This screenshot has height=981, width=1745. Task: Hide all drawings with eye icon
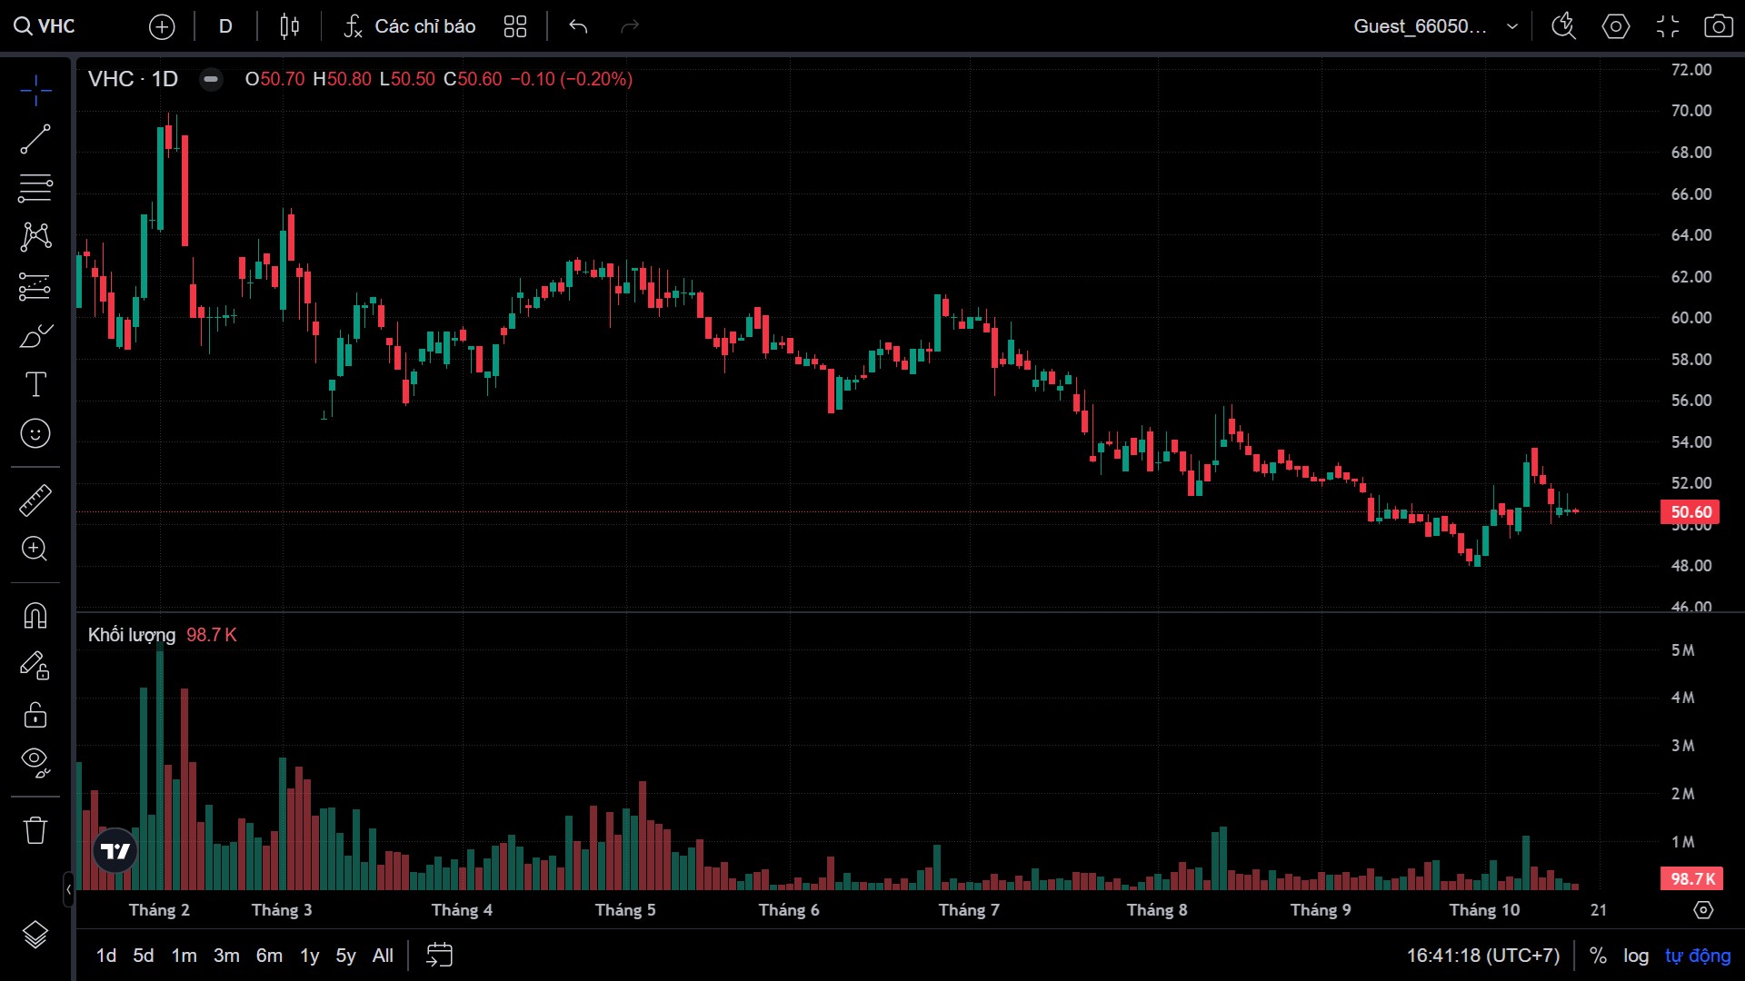point(35,763)
